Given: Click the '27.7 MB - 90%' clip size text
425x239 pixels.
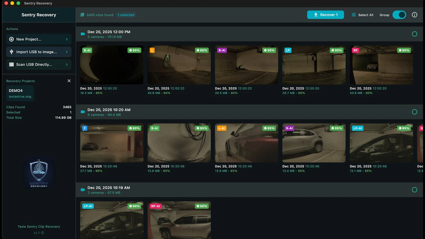Looking at the screenshot, I should coord(91,171).
